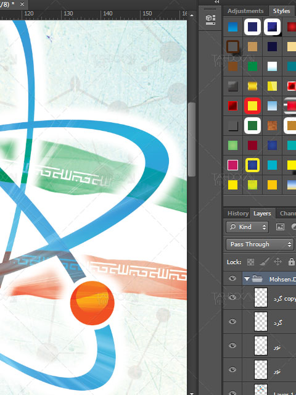The image size is (296, 395).
Task: Switch to the History tab
Action: pyautogui.click(x=238, y=214)
